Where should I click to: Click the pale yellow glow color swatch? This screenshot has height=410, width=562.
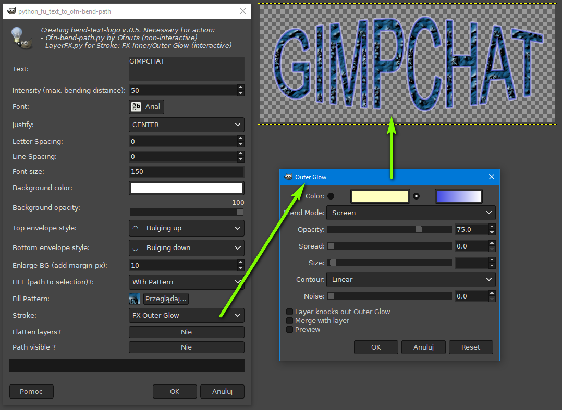click(380, 196)
